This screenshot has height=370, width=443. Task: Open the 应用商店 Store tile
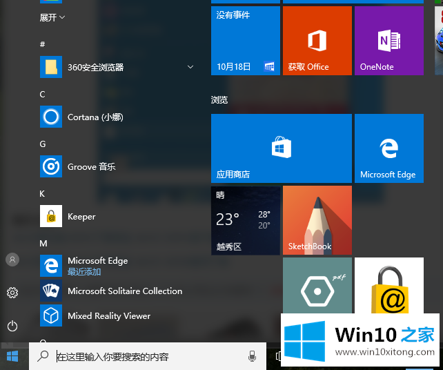pyautogui.click(x=282, y=148)
